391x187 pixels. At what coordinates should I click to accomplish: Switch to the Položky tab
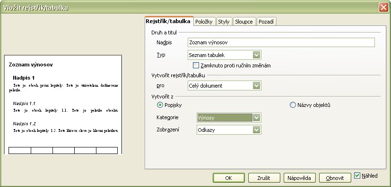tap(204, 22)
